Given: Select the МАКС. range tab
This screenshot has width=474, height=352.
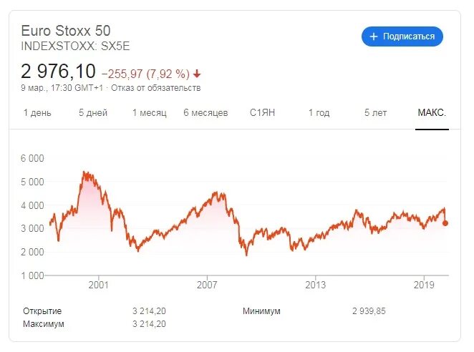Looking at the screenshot, I should [432, 113].
